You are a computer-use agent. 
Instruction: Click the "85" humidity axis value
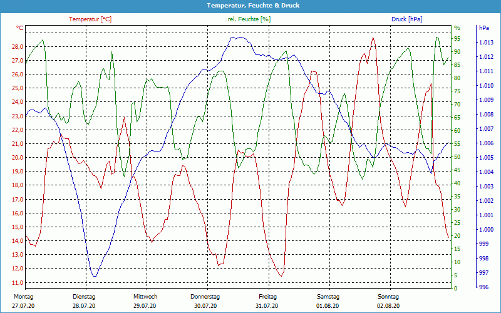tap(458, 65)
